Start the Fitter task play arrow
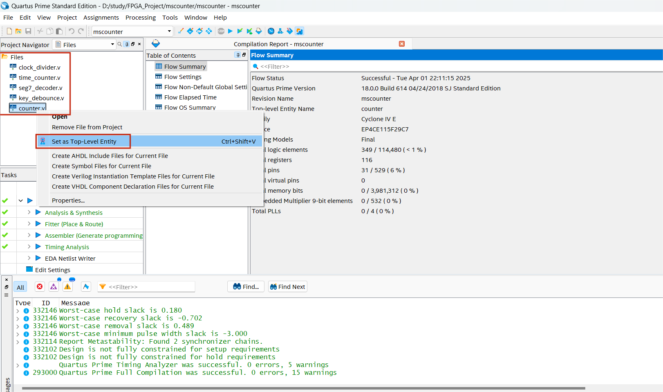This screenshot has width=663, height=392. point(38,223)
